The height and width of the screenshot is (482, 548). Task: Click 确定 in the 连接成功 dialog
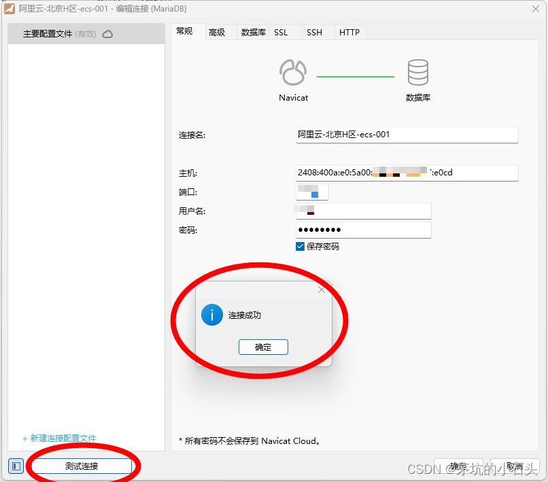click(x=263, y=347)
